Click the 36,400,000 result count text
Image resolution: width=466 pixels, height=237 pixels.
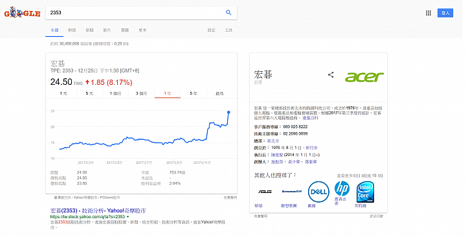(89, 44)
